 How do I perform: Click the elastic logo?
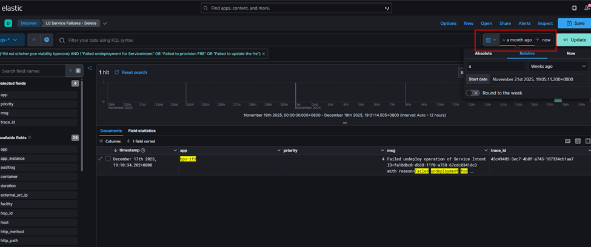tap(12, 7)
